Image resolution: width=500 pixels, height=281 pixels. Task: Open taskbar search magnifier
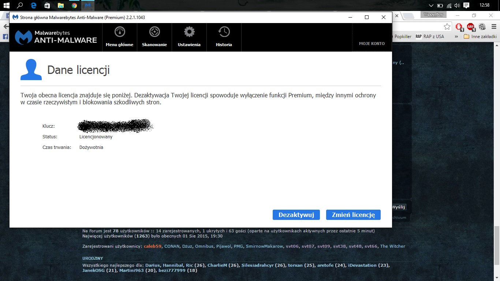tap(20, 5)
